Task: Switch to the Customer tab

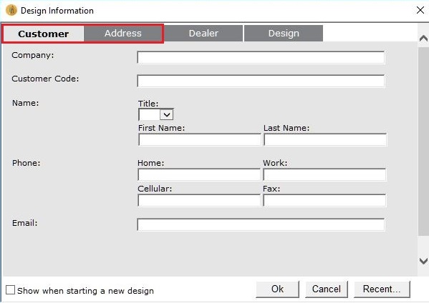Action: coord(43,34)
